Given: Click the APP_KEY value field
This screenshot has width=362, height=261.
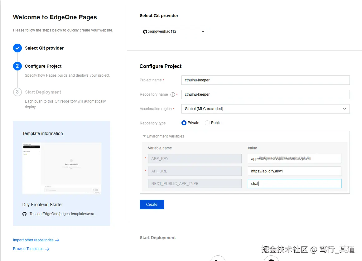Looking at the screenshot, I should click(294, 159).
